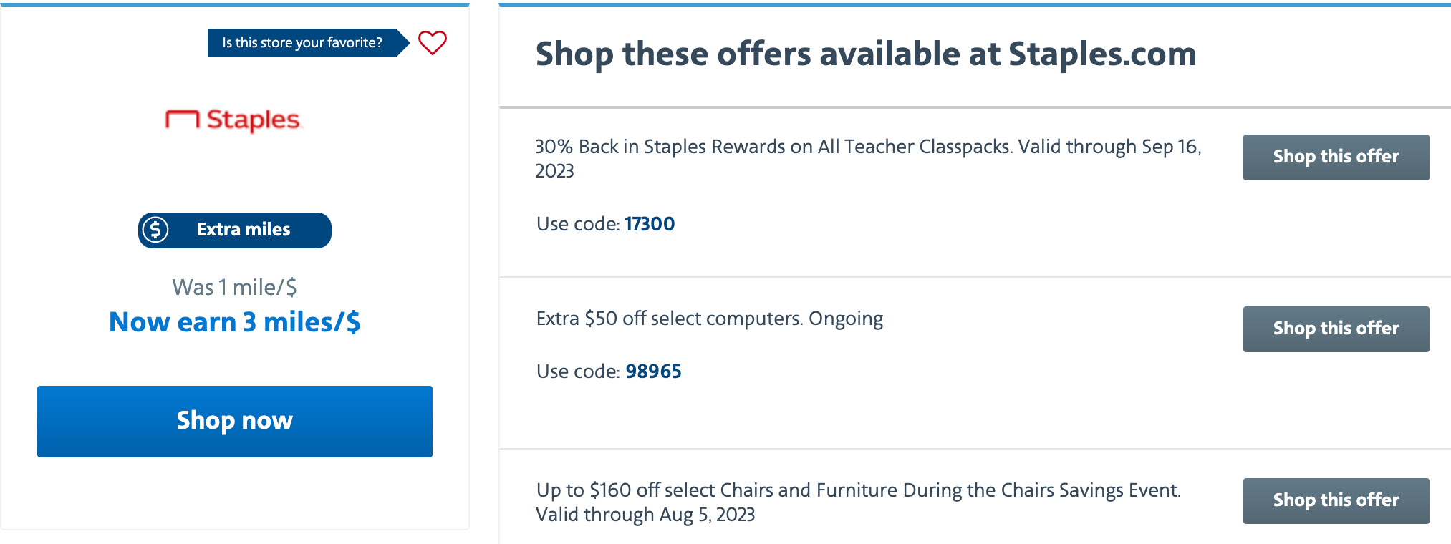Select promo code 17300
Image resolution: width=1451 pixels, height=544 pixels.
point(650,224)
